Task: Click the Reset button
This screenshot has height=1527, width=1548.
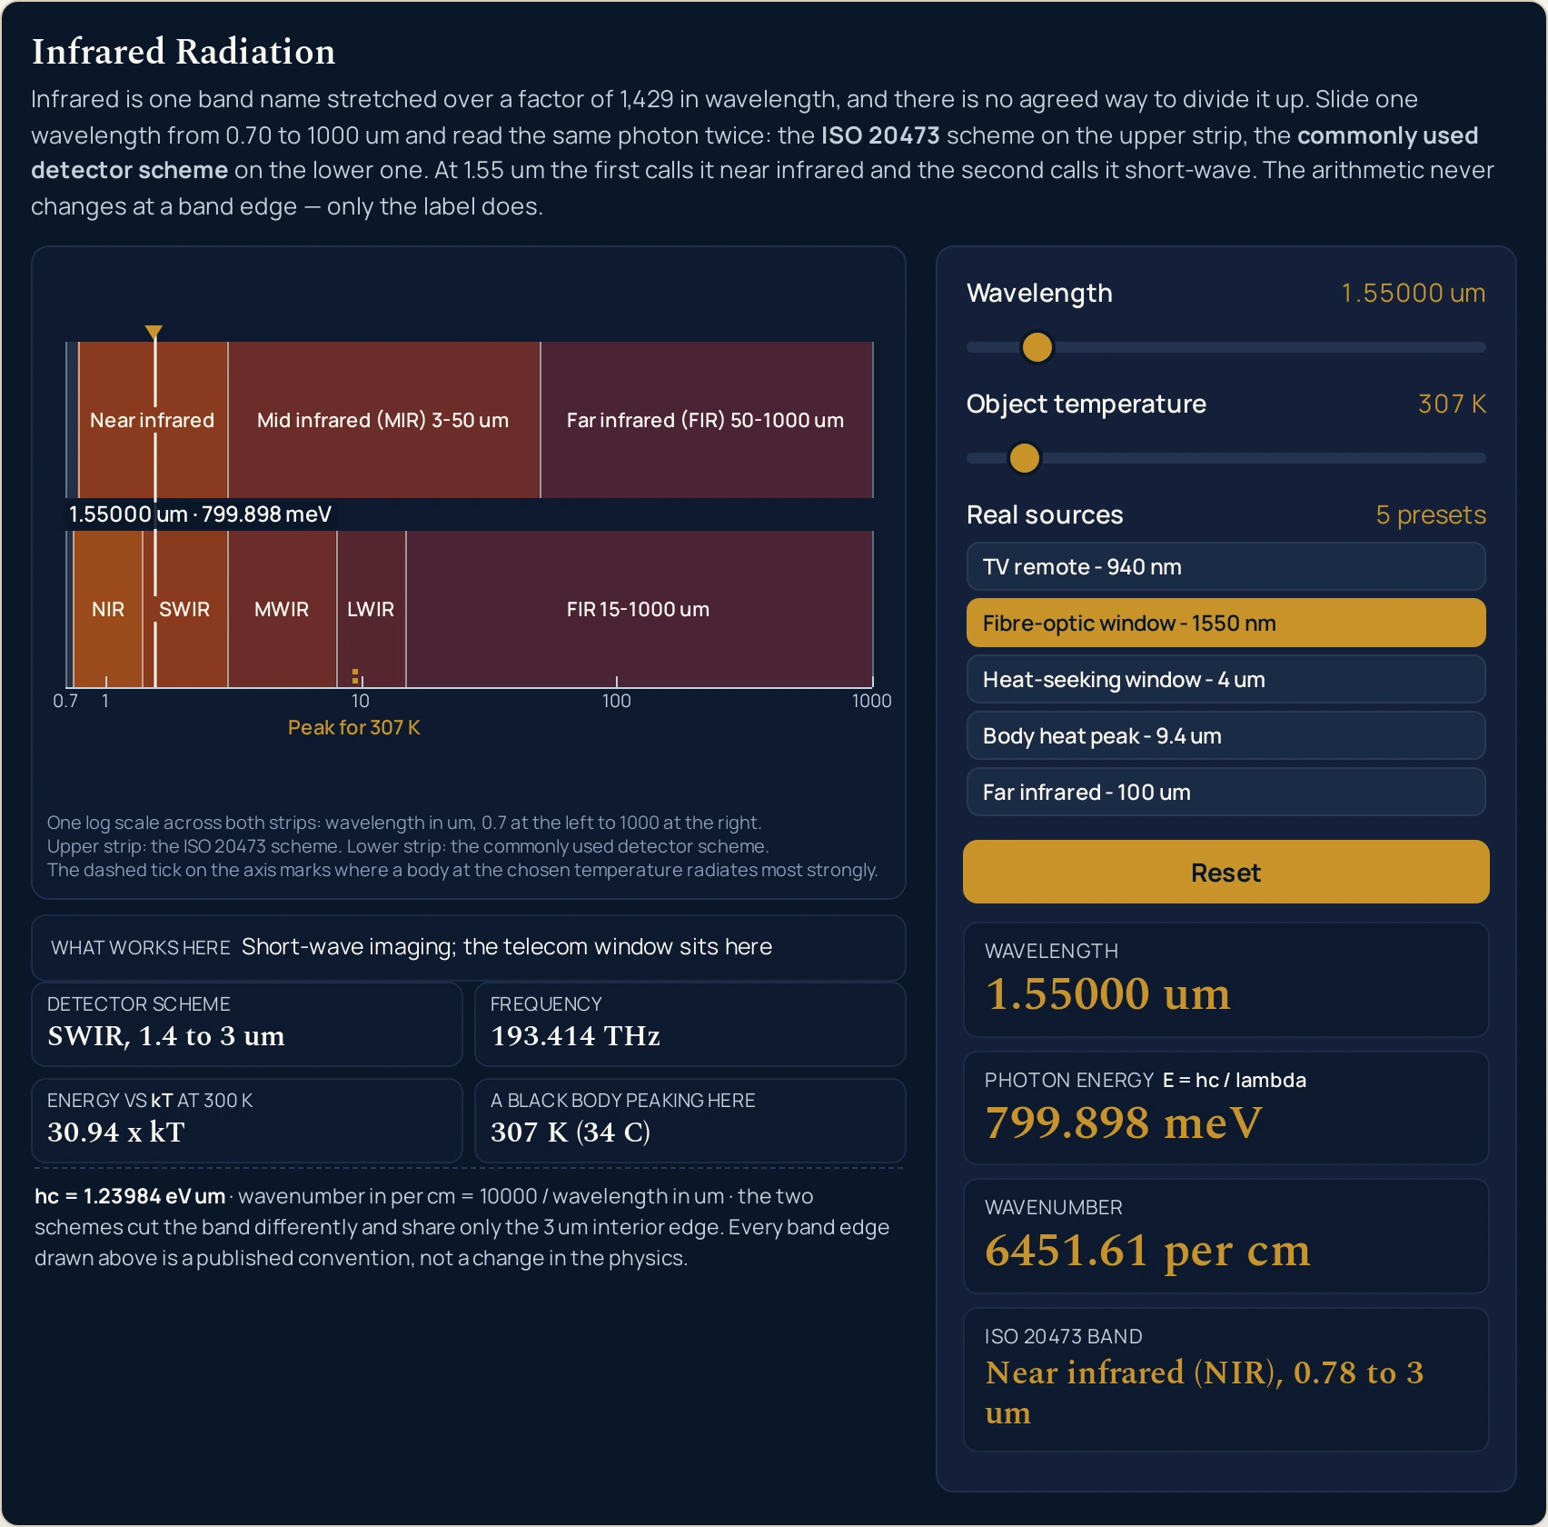Action: 1225,873
